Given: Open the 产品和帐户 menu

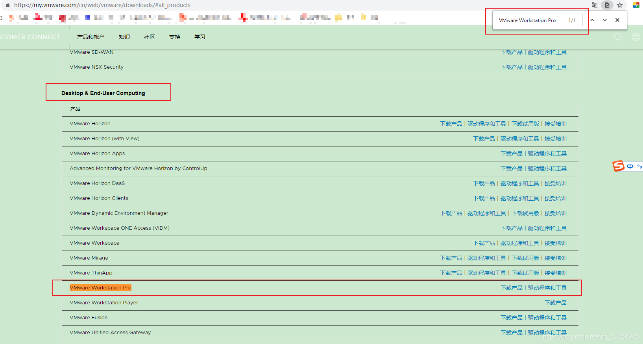Looking at the screenshot, I should [x=91, y=37].
